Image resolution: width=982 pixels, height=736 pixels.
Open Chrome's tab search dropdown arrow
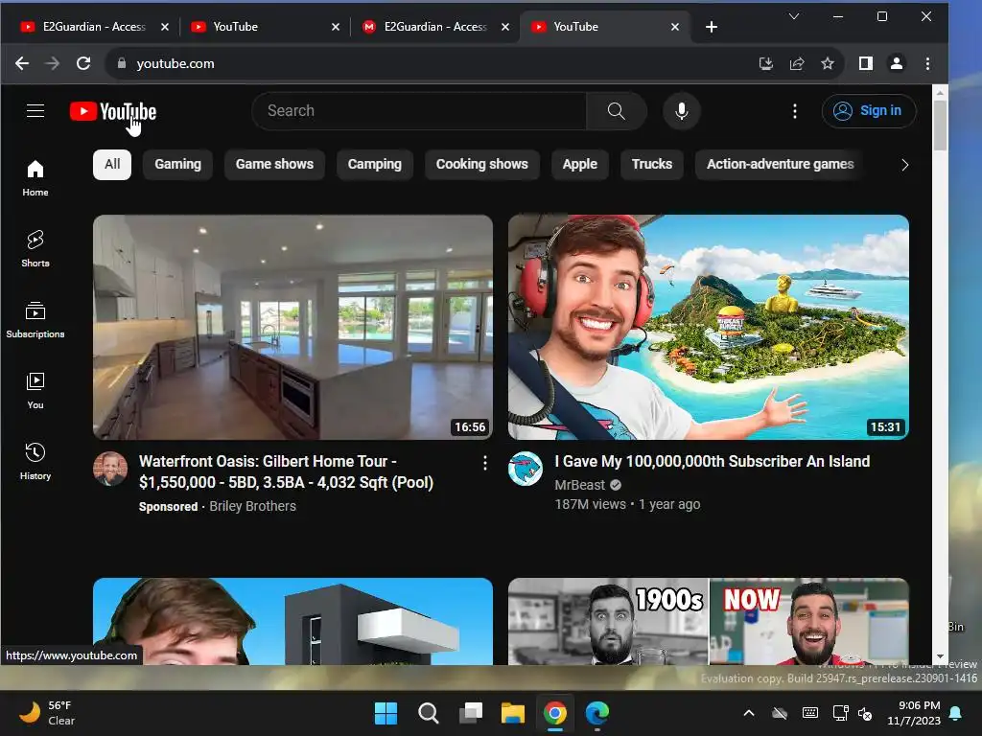[x=793, y=17]
